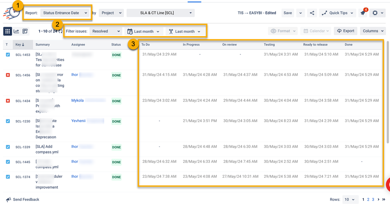
Task: Click the In Progress column header
Action: pyautogui.click(x=191, y=45)
